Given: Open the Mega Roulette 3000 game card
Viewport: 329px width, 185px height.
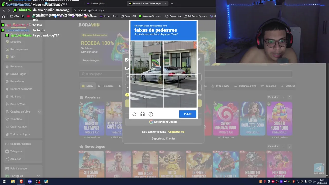Looking at the screenshot, I should point(252,119).
